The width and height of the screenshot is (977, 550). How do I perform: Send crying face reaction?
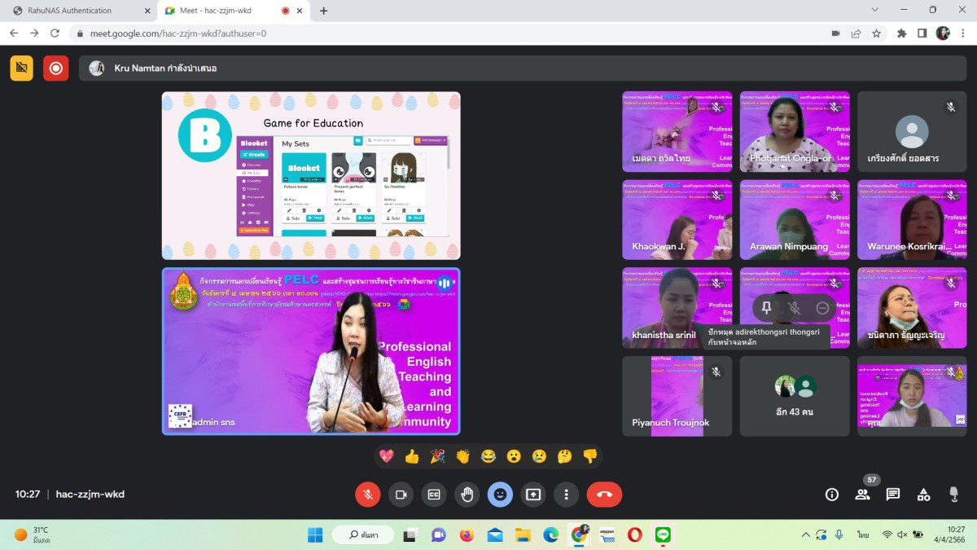click(539, 456)
